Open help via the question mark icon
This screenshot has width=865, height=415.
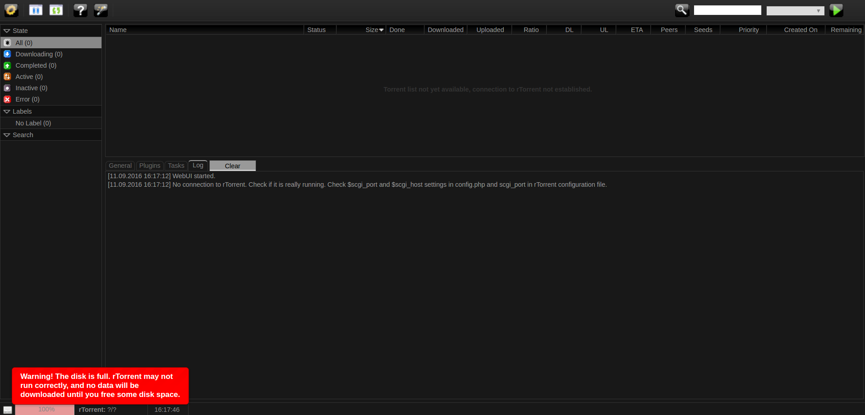click(x=80, y=10)
